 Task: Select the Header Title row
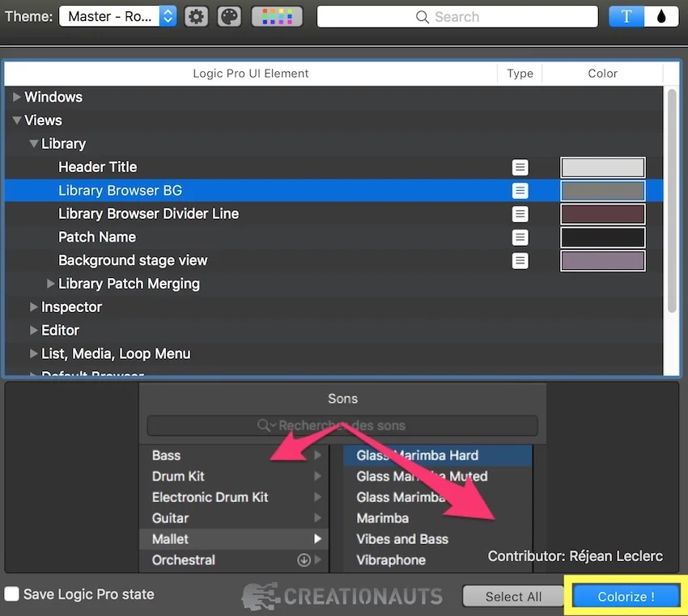coord(333,167)
